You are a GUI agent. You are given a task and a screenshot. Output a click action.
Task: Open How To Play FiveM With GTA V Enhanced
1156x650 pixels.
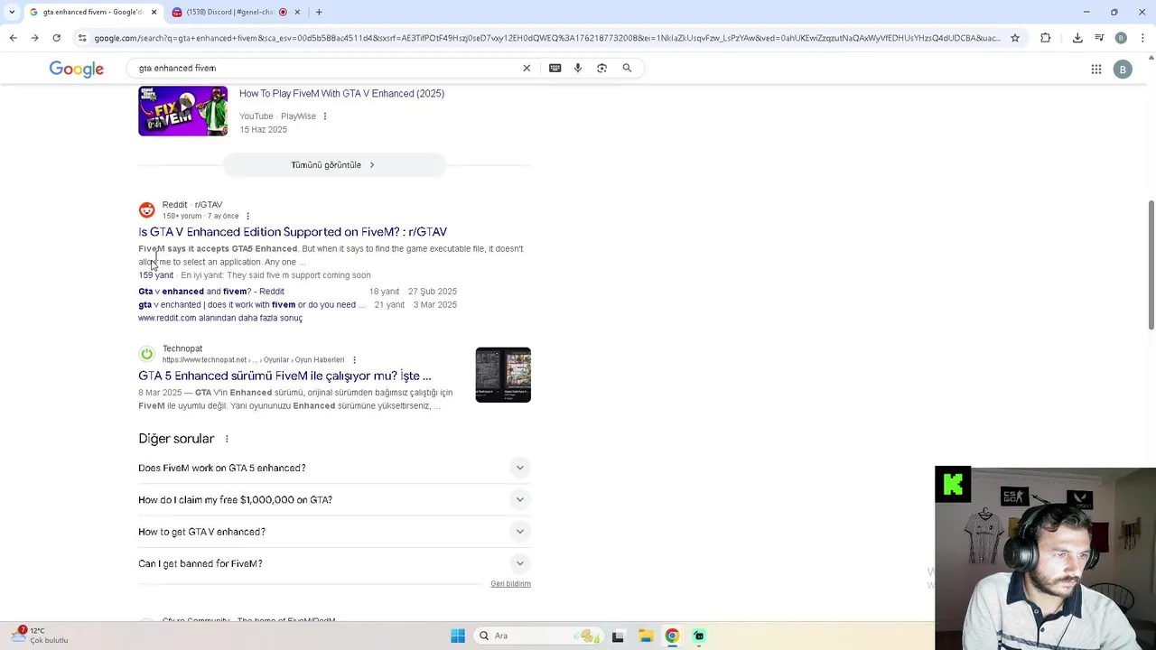(341, 93)
